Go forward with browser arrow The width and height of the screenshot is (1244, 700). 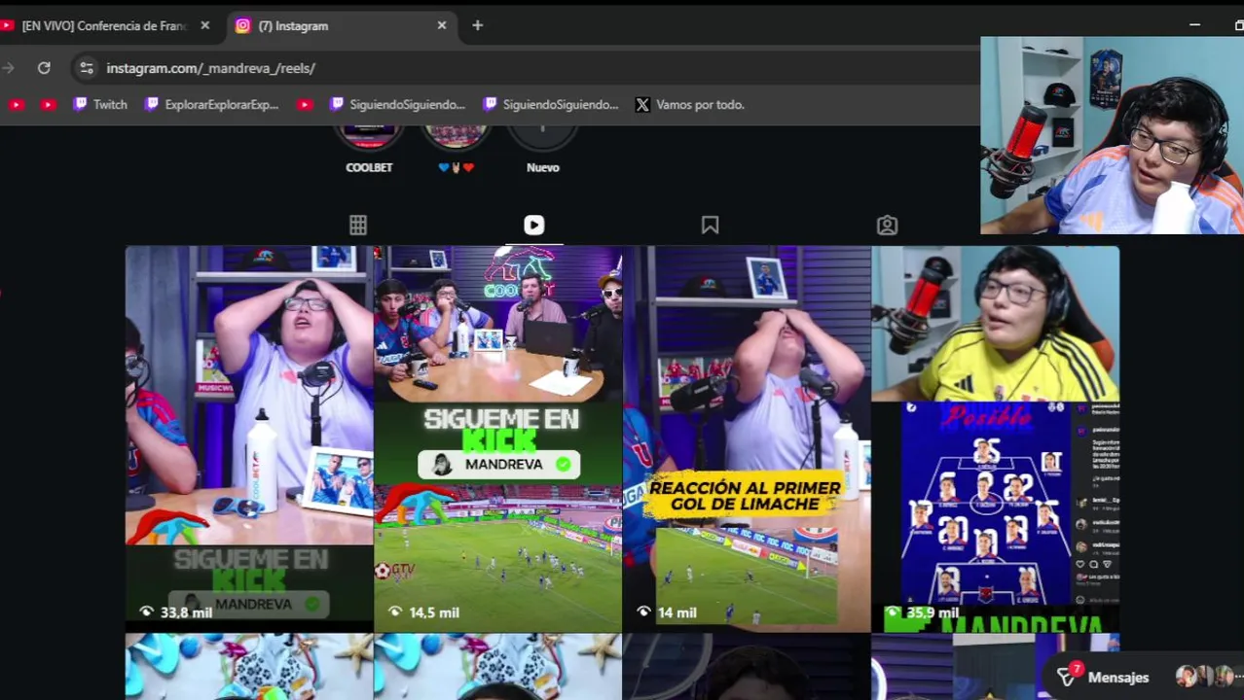click(9, 68)
